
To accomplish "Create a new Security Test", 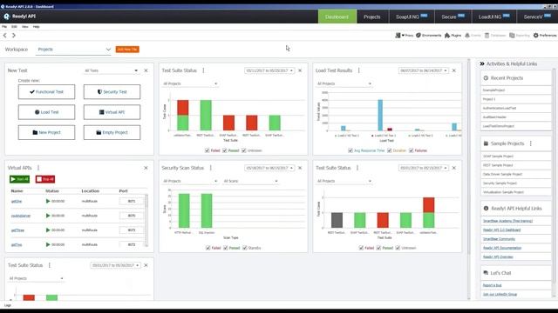I will point(112,92).
